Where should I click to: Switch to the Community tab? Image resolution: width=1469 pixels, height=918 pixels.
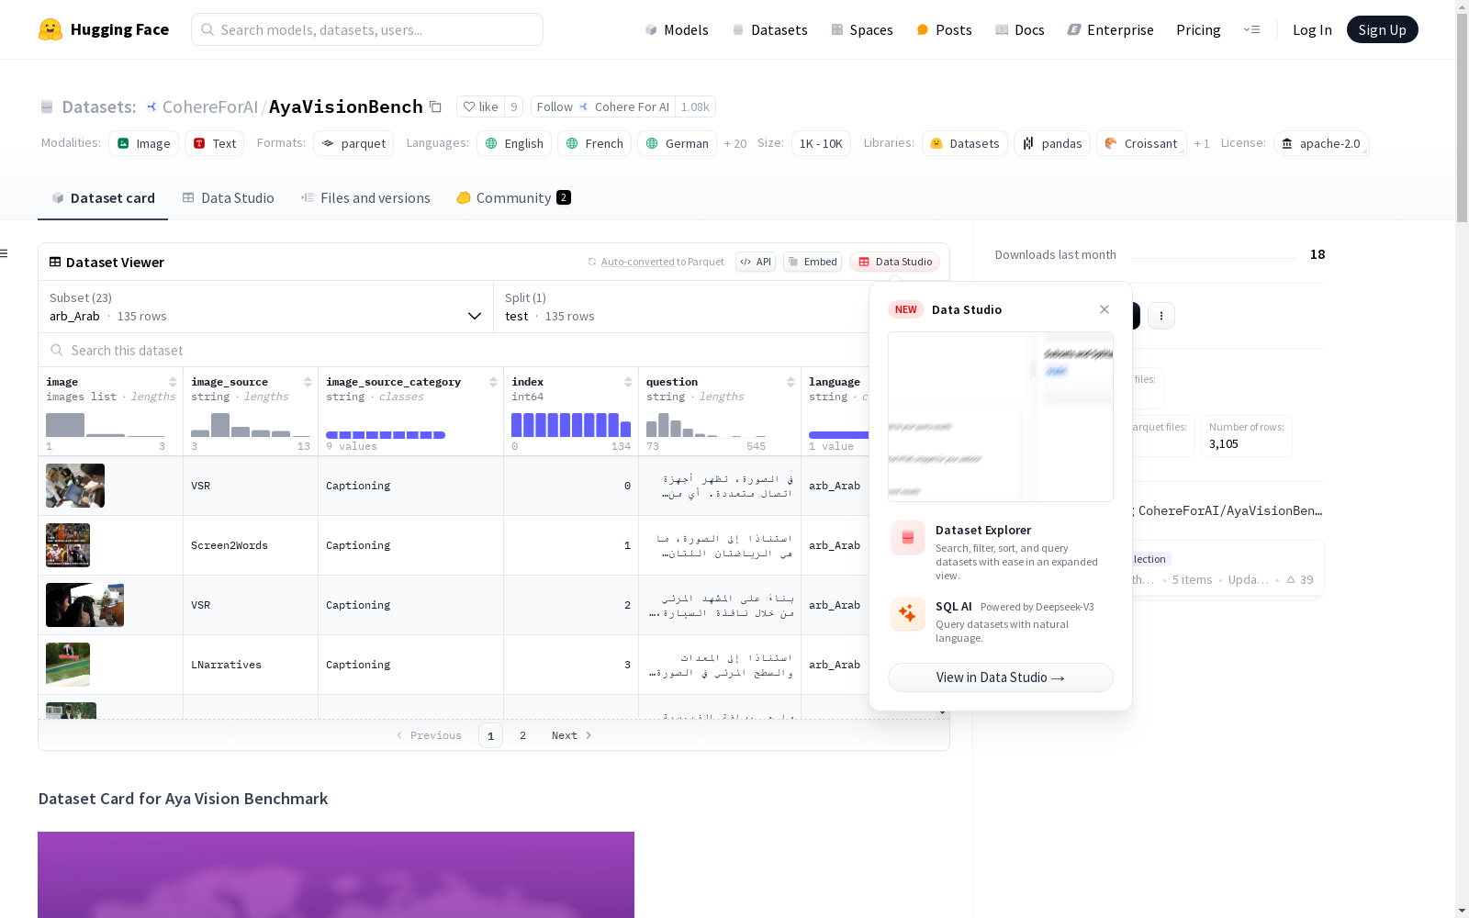coord(514,197)
